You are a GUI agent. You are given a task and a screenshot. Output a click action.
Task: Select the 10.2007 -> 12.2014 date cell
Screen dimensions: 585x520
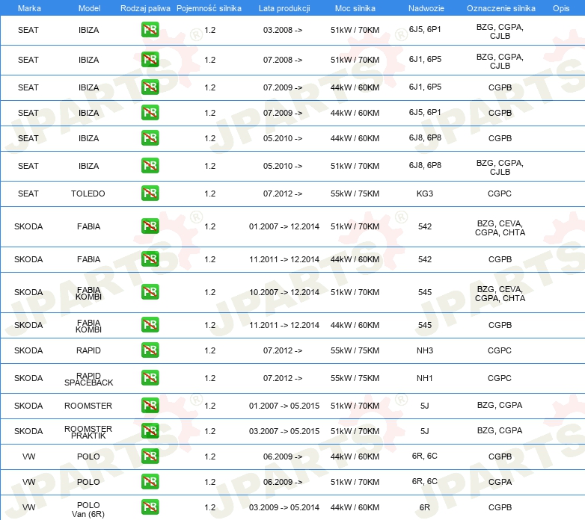pos(284,292)
